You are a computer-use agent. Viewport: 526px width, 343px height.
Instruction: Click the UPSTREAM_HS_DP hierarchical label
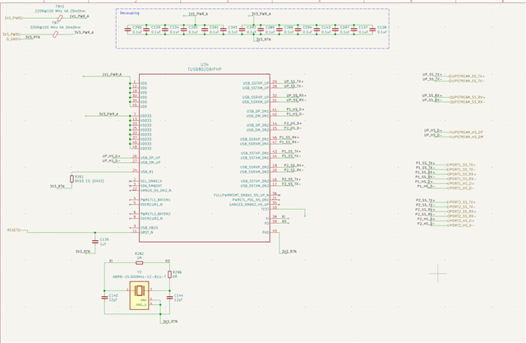click(466, 132)
